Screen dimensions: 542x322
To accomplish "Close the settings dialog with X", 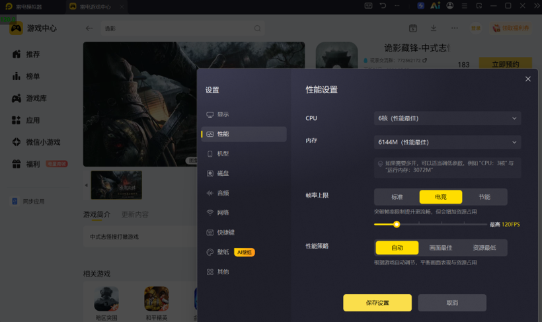I will click(x=528, y=79).
